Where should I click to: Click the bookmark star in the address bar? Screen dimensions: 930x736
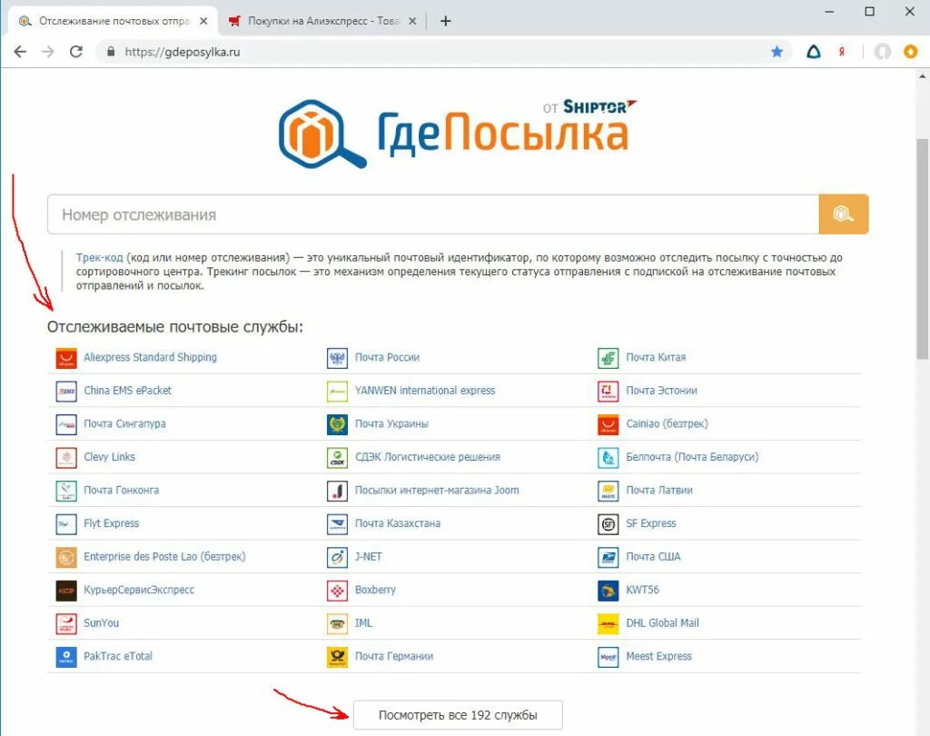pyautogui.click(x=777, y=52)
